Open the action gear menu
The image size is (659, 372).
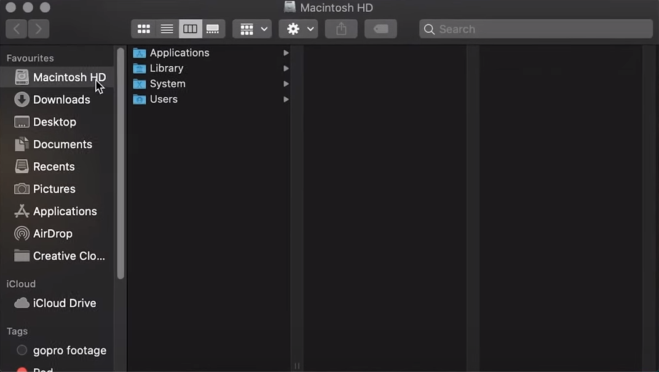(x=298, y=29)
